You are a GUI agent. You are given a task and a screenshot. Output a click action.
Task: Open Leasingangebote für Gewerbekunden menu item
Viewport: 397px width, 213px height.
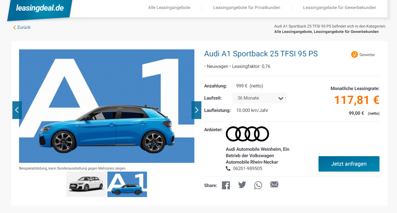[340, 7]
